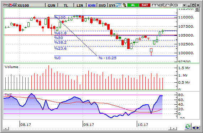Open the TL currency selector

click(66, 5)
